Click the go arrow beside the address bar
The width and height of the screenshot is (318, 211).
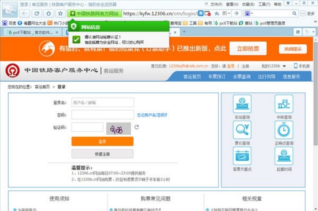(237, 13)
